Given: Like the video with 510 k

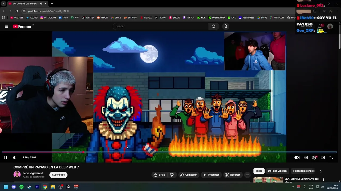Looking at the screenshot, I should (159, 175).
